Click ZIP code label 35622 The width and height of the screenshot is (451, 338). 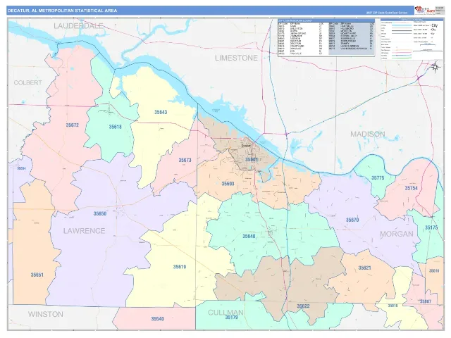(x=303, y=306)
